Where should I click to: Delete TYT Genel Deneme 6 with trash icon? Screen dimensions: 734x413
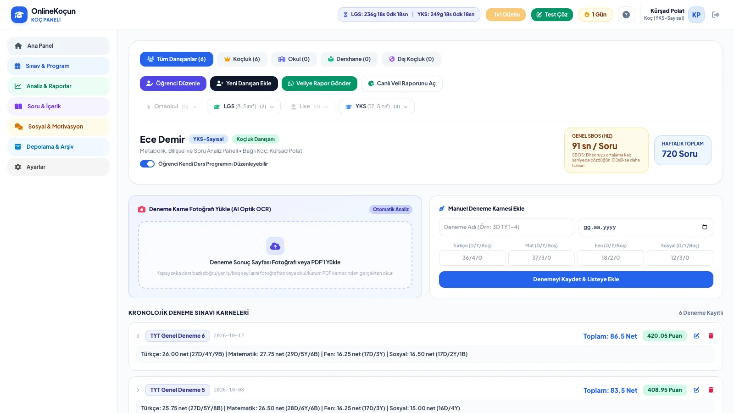(x=711, y=336)
